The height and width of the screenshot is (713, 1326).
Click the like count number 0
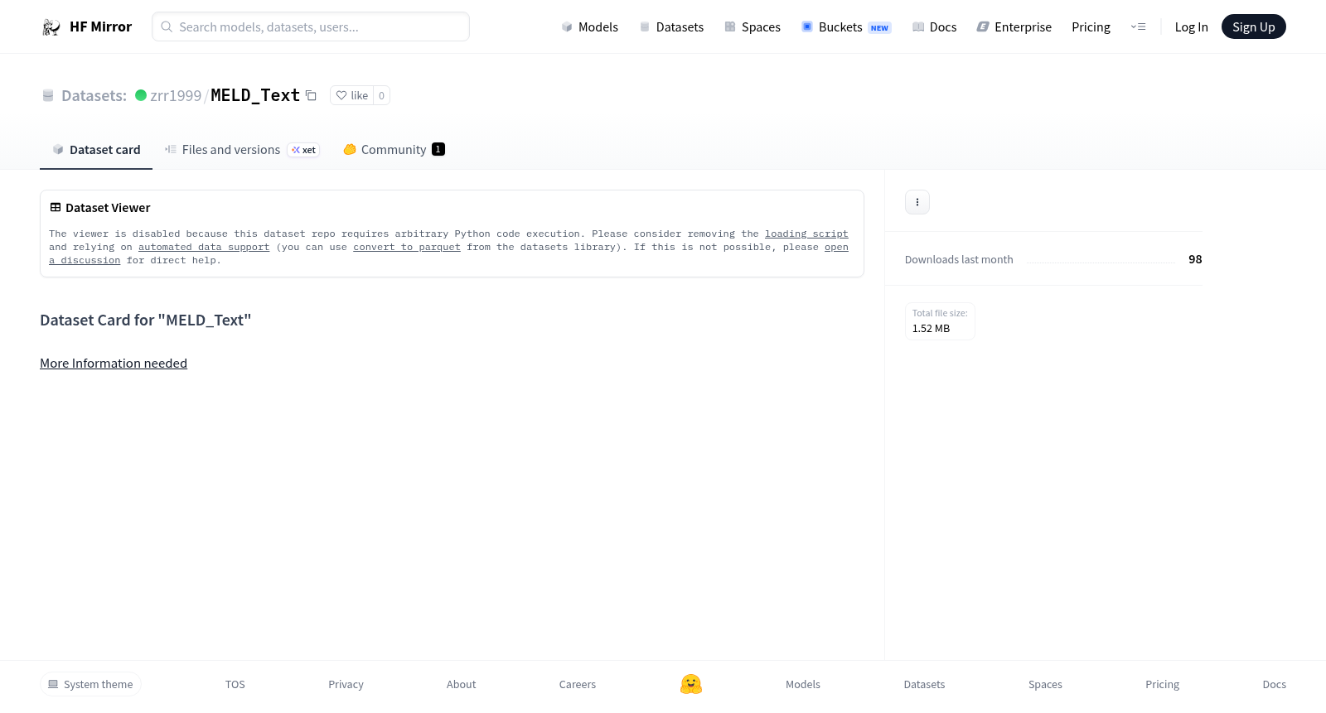[x=381, y=95]
